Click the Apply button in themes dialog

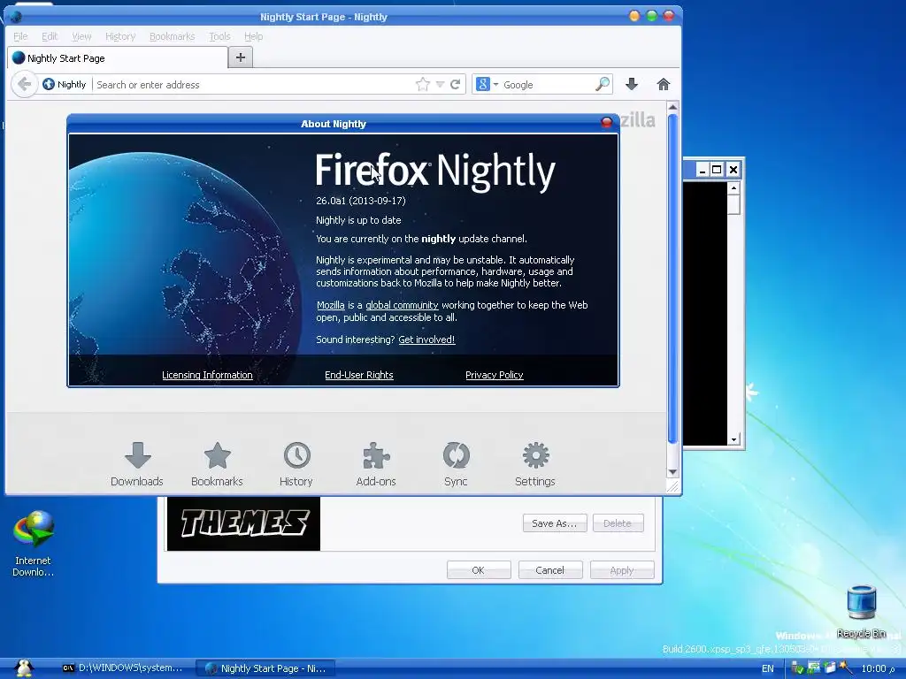[622, 570]
